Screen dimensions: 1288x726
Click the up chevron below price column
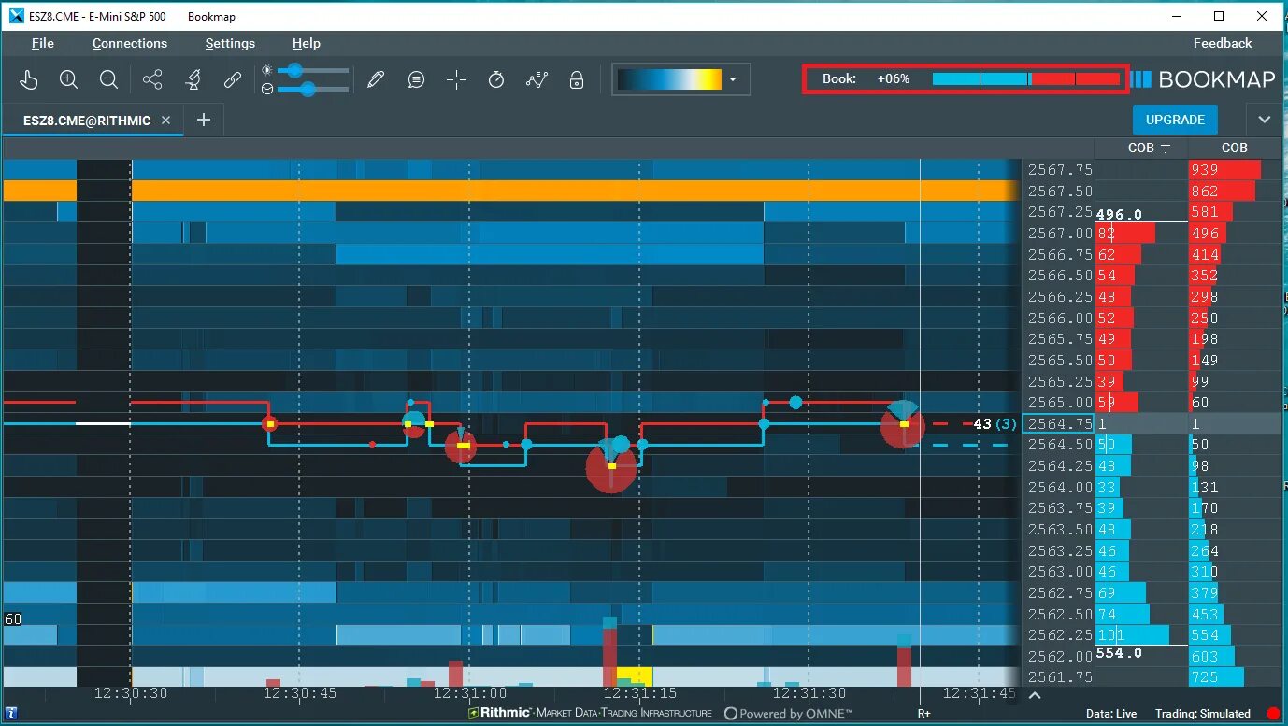click(x=1034, y=696)
